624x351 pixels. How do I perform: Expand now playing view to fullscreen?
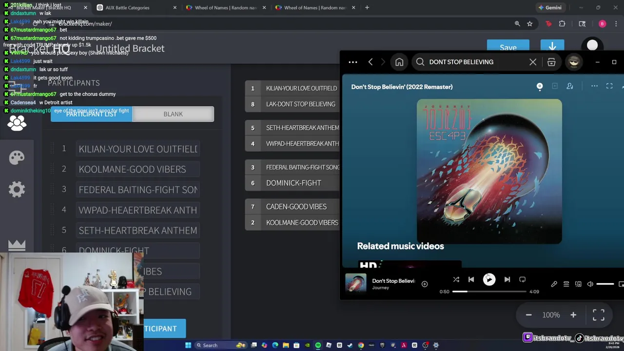(x=609, y=86)
